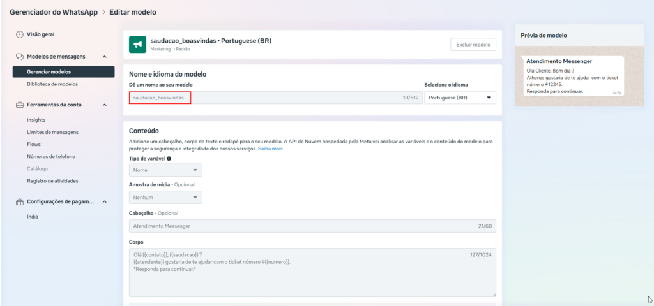Open Biblioteca de modelos in the sidebar
This screenshot has width=654, height=306.
pos(52,84)
